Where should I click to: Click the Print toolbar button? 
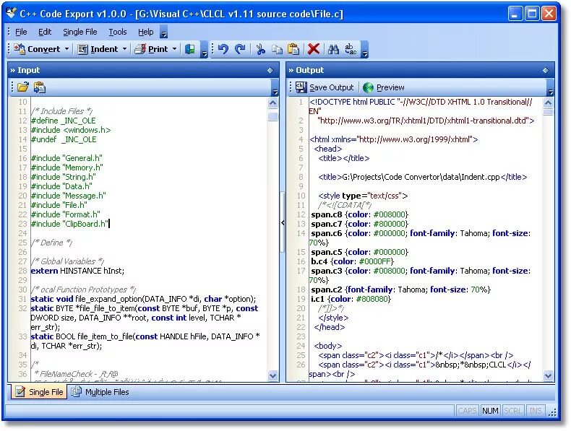151,49
